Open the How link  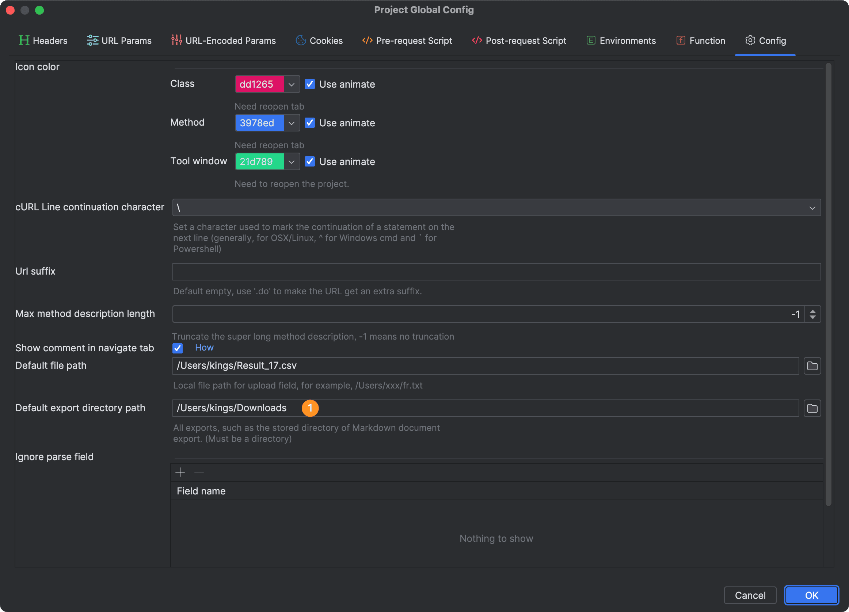(204, 348)
